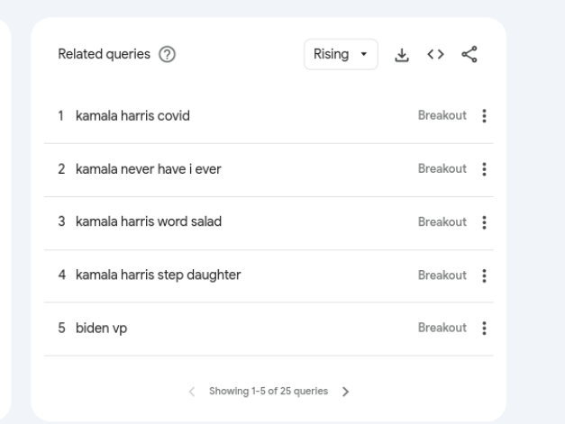Viewport: 565px width, 424px height.
Task: Open options for kamala harris word salad
Action: (484, 222)
